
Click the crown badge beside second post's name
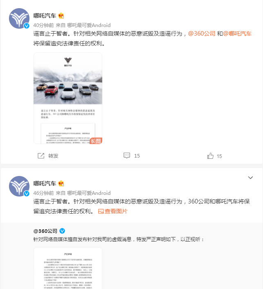pos(61,183)
